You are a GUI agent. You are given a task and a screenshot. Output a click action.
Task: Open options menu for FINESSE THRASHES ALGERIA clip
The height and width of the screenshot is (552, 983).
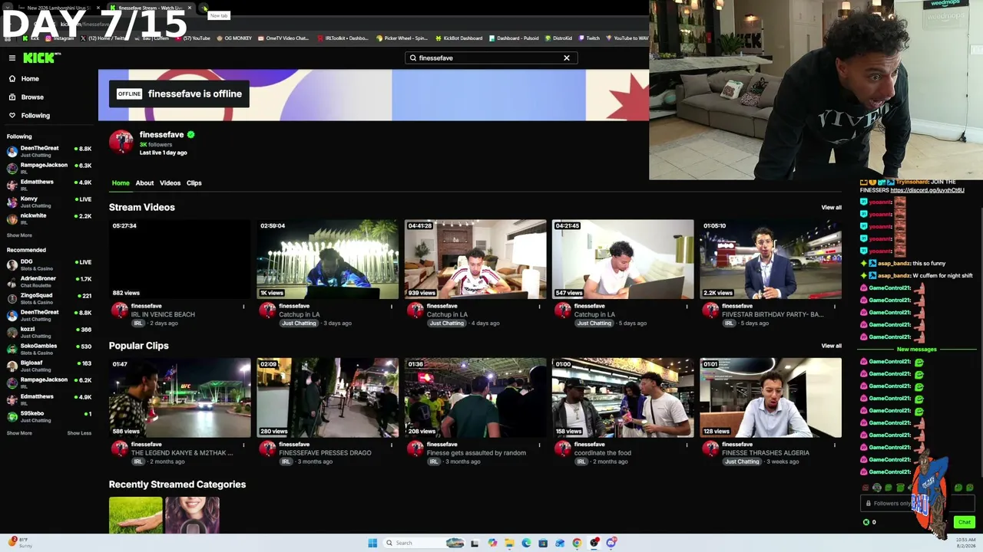click(835, 445)
